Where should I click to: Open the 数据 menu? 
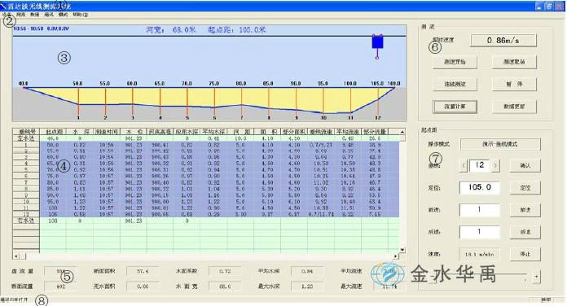(35, 15)
